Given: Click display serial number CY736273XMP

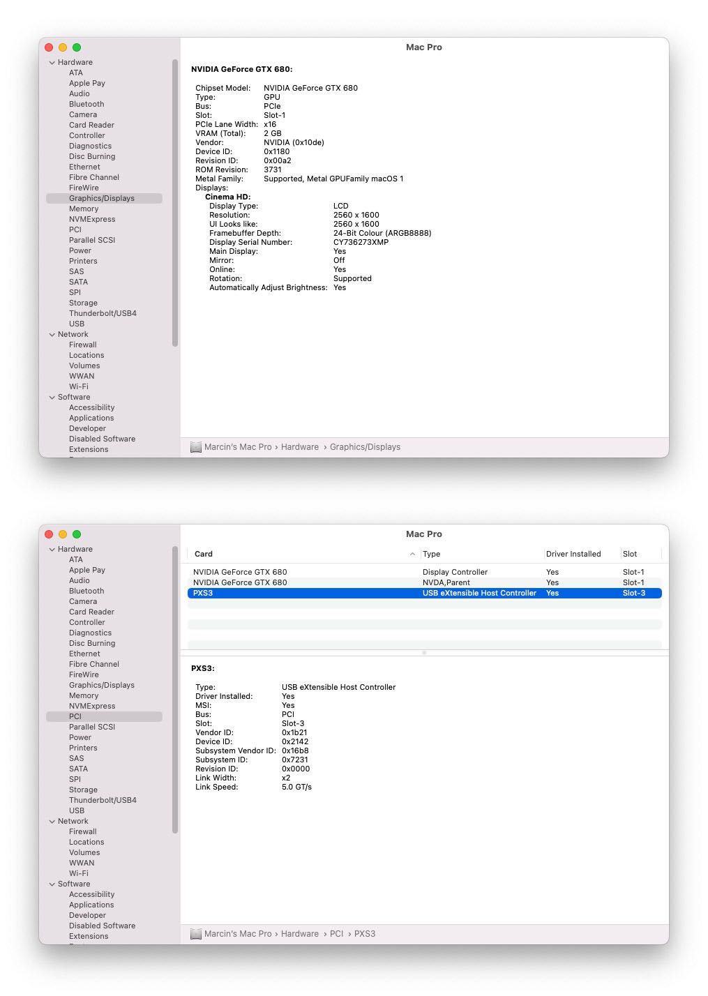Looking at the screenshot, I should 361,242.
